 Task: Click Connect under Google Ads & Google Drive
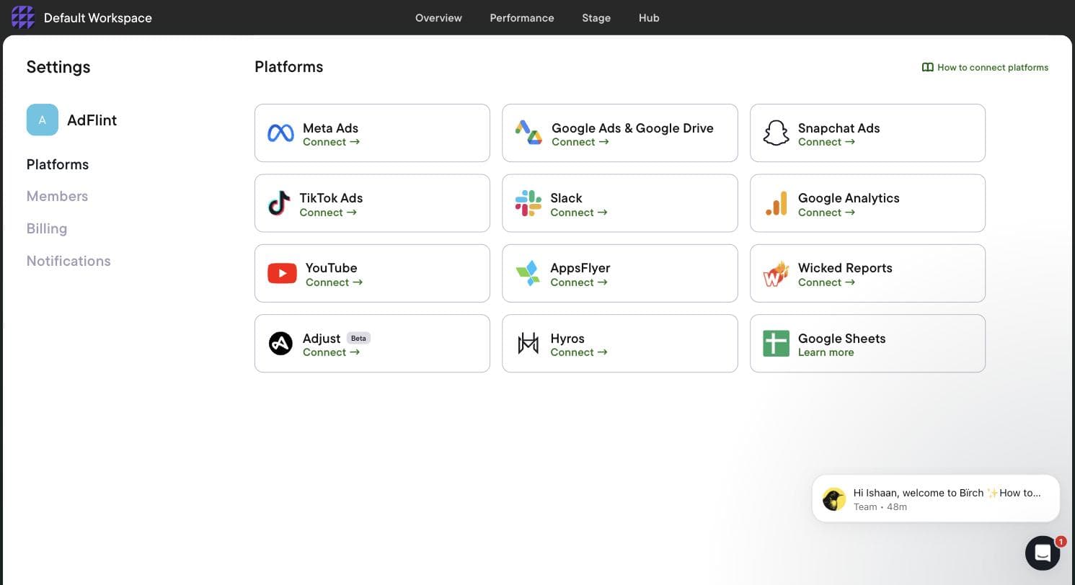580,142
